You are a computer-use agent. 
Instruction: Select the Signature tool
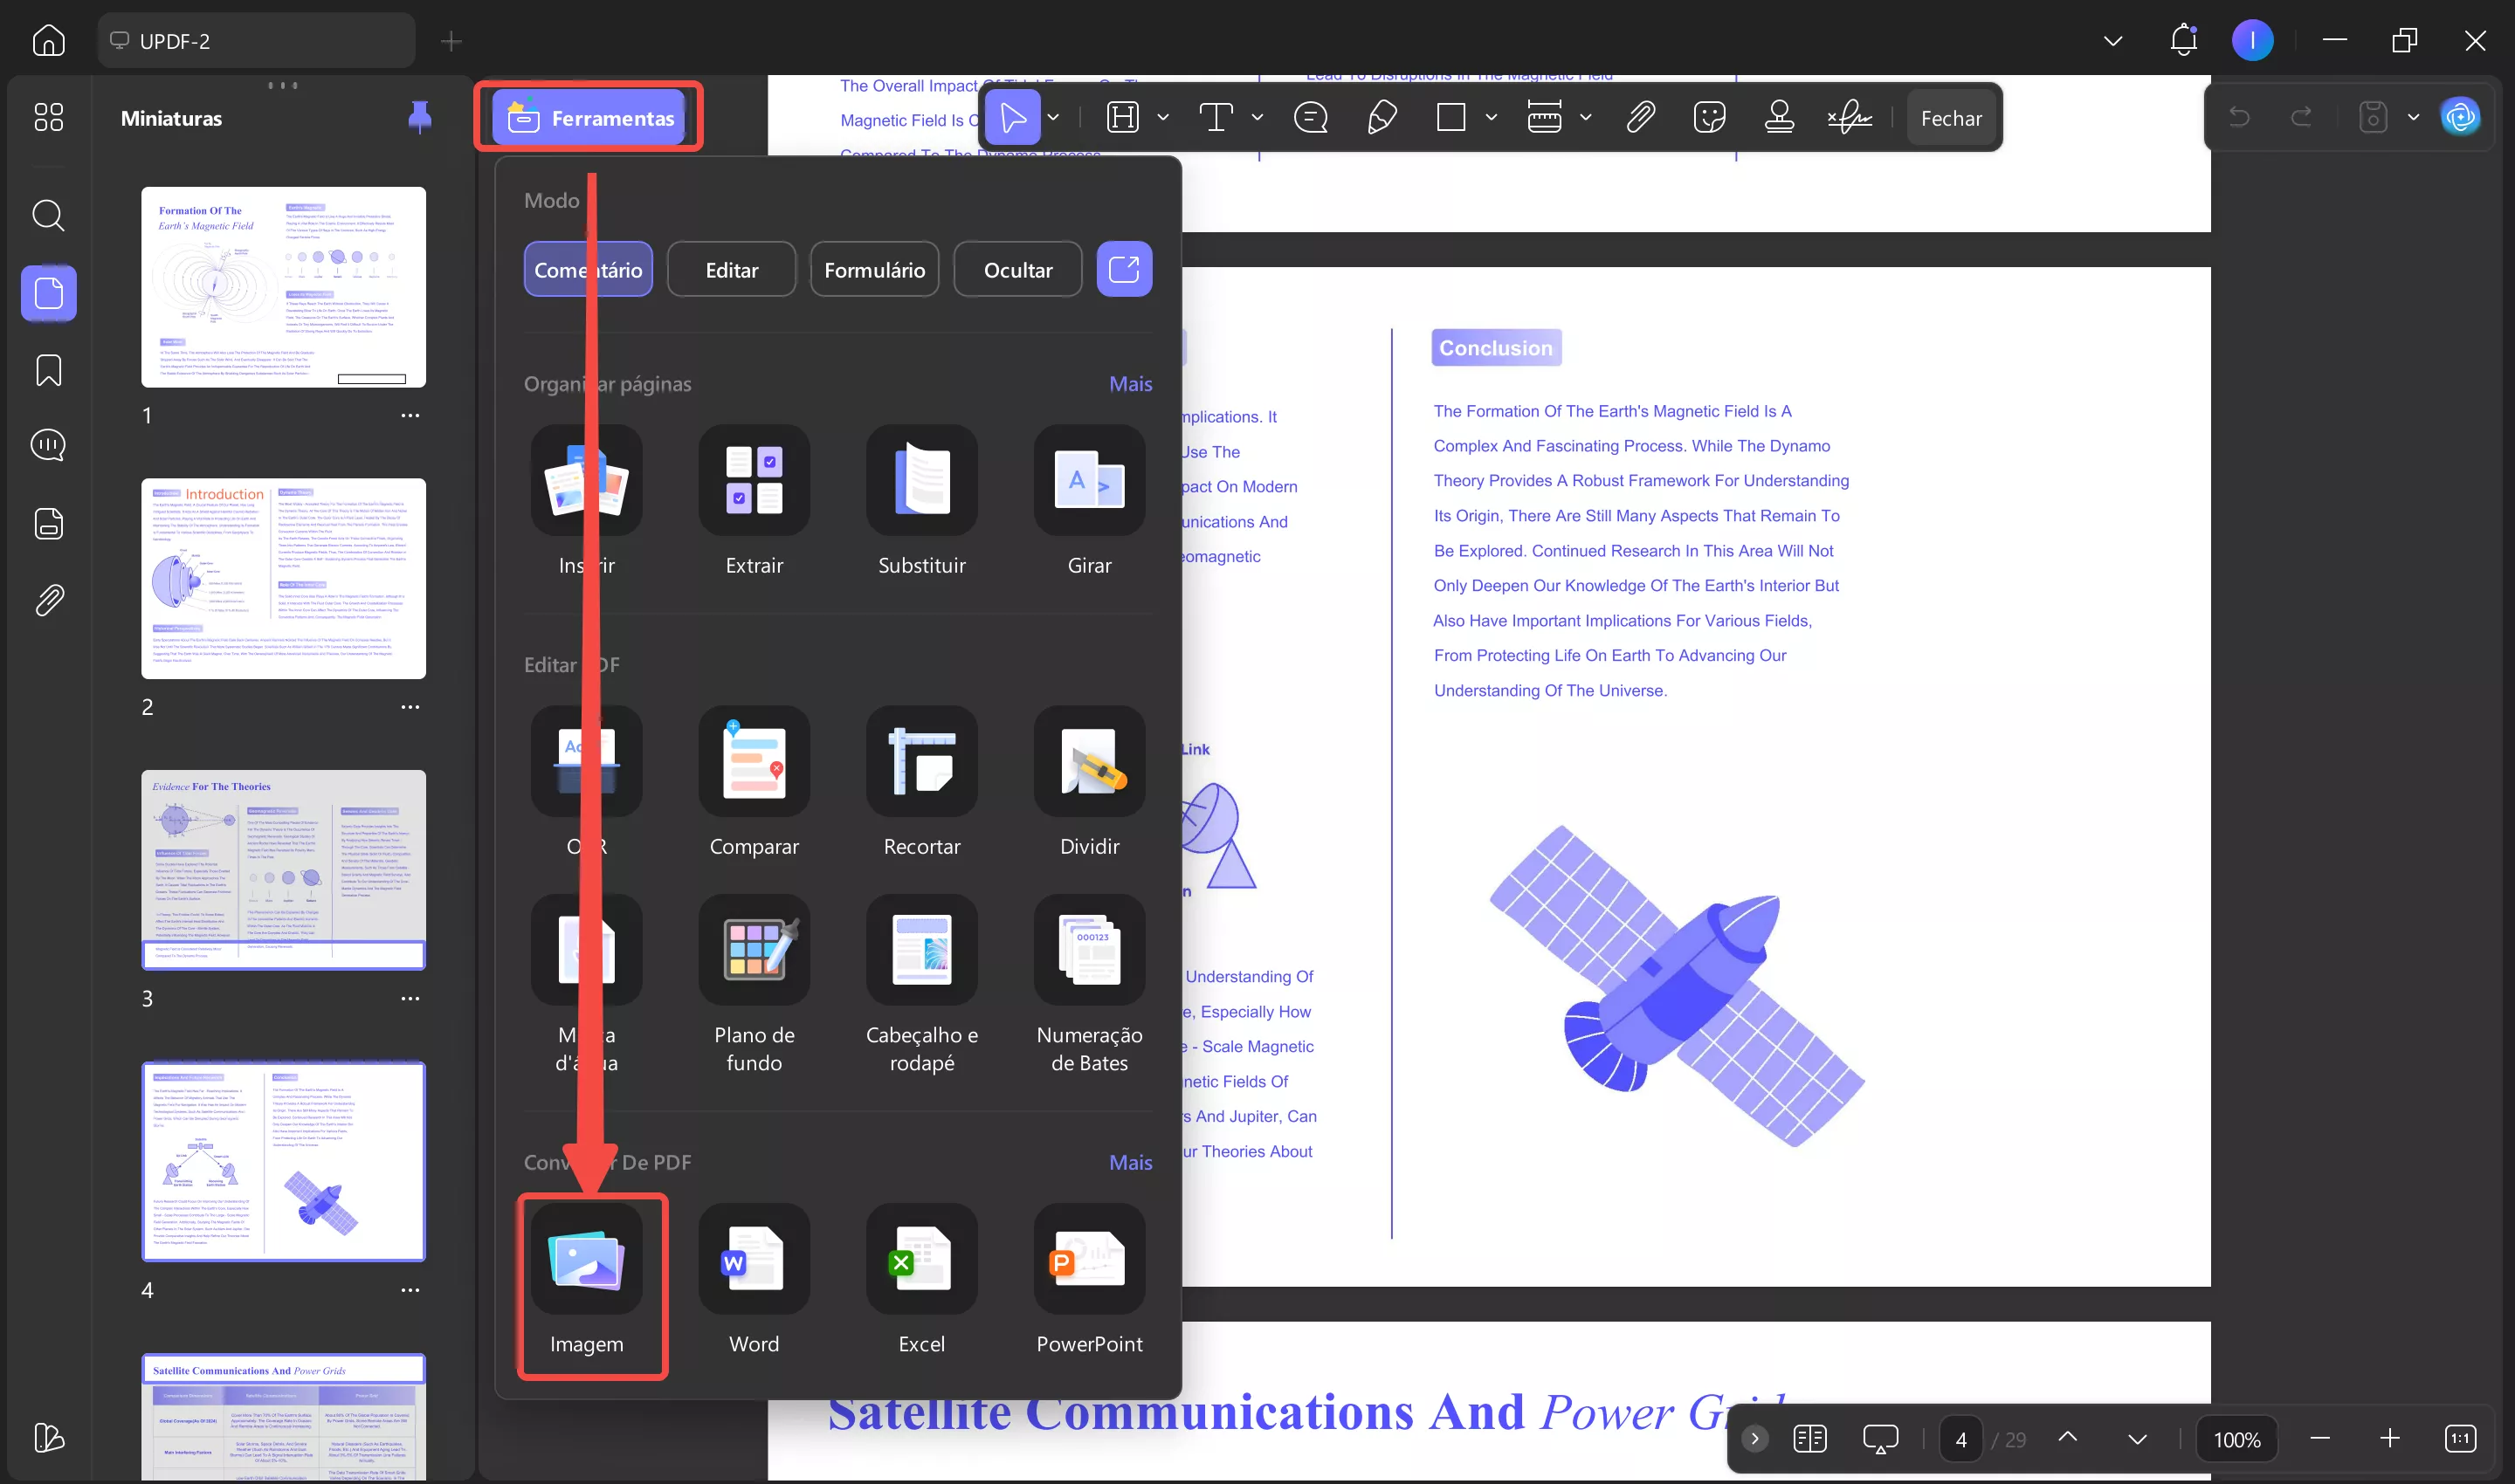pos(1850,117)
